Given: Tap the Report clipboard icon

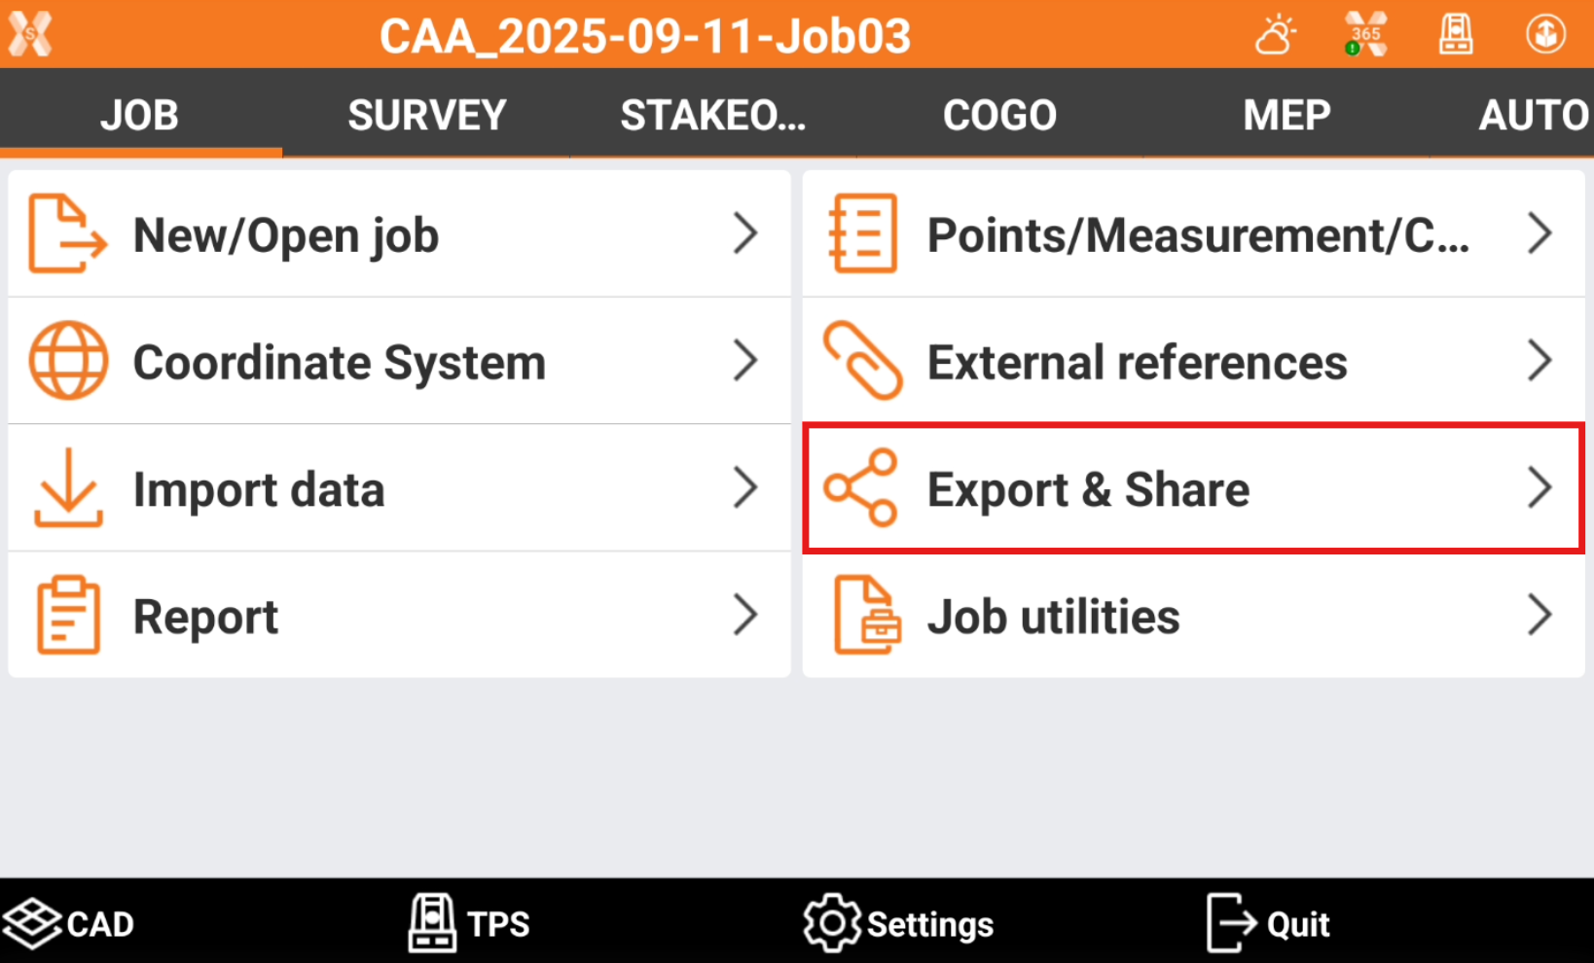Looking at the screenshot, I should (68, 616).
